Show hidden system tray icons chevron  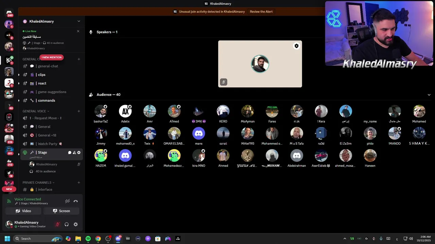tap(345, 239)
